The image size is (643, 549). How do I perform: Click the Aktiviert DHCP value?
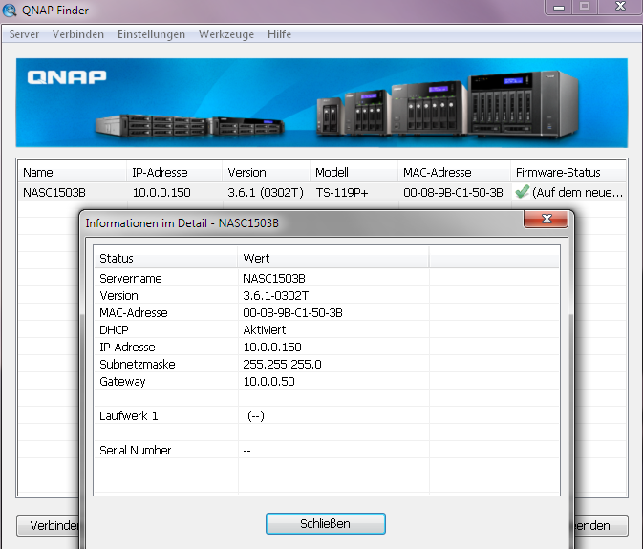[x=264, y=329]
